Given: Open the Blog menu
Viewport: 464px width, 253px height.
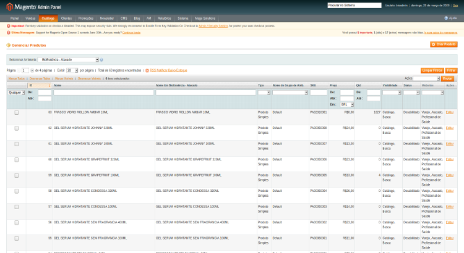Looking at the screenshot, I should 137,19.
